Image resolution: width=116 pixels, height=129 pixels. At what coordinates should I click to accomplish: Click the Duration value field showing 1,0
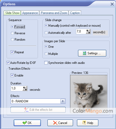click(17, 88)
